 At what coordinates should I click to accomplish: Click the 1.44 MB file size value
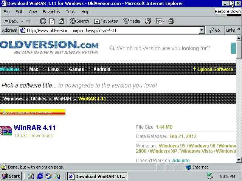point(164,127)
